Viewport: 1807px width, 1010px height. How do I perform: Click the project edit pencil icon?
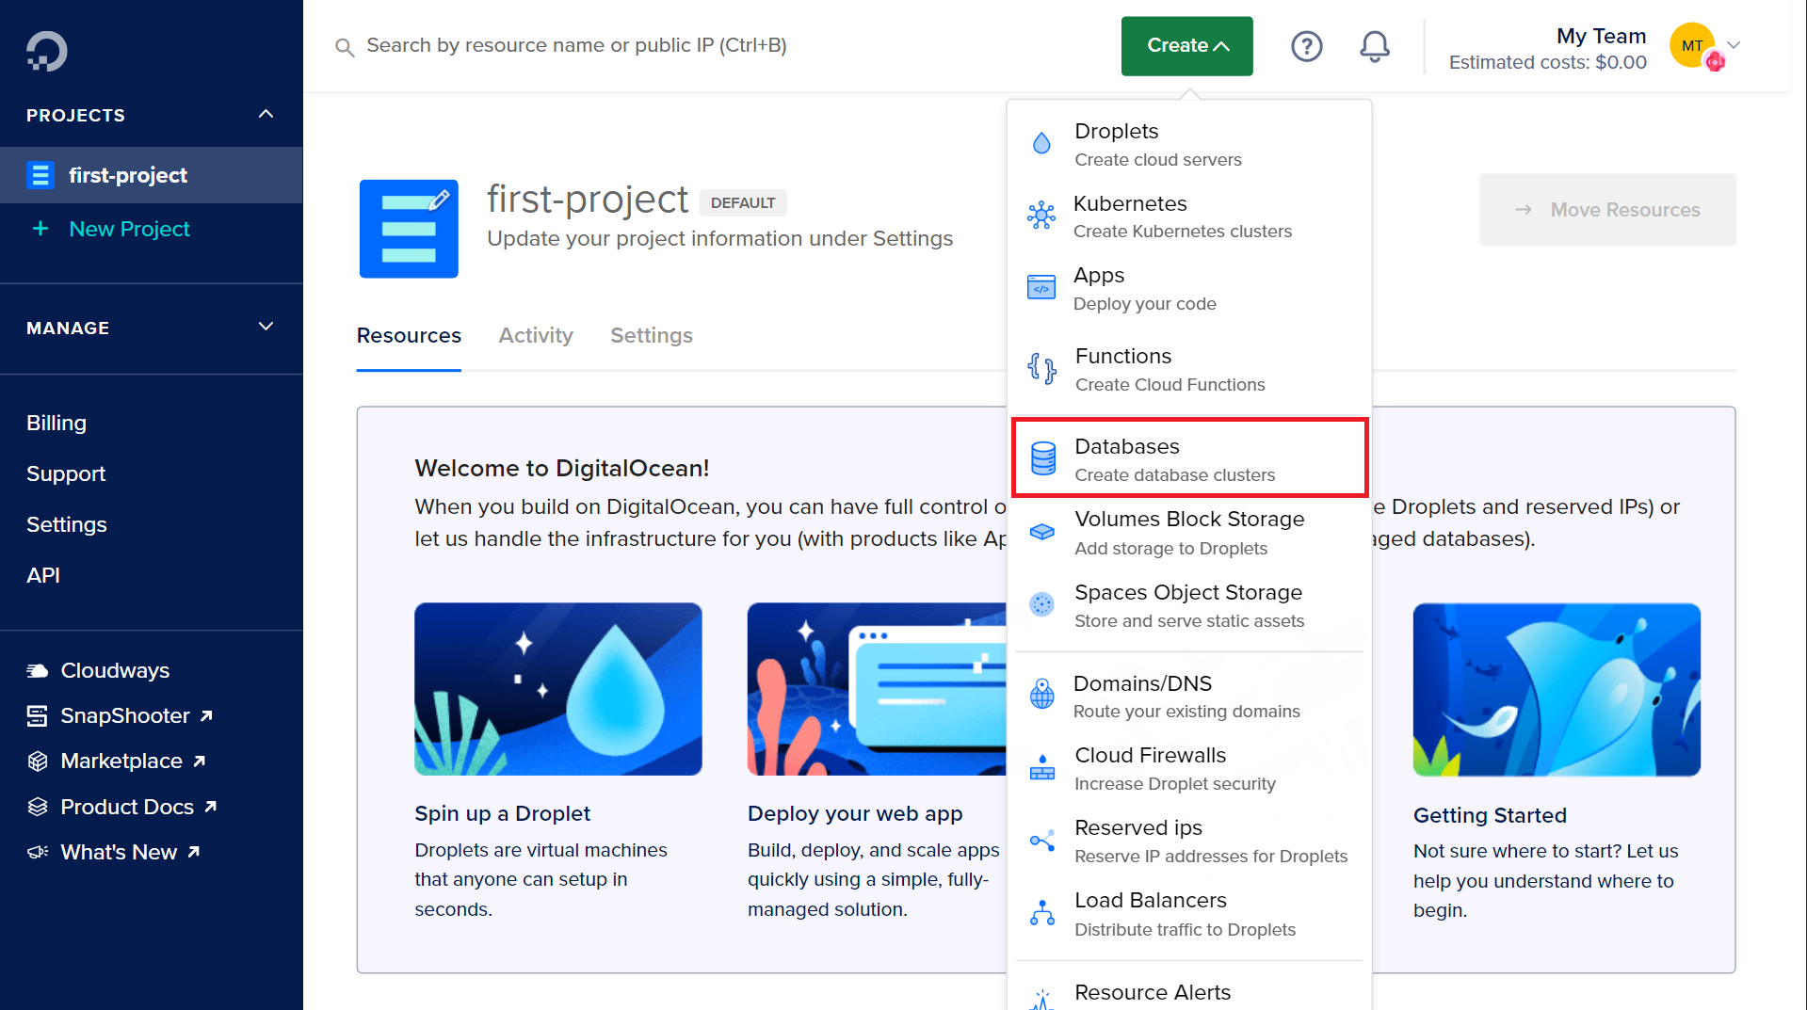click(x=439, y=200)
